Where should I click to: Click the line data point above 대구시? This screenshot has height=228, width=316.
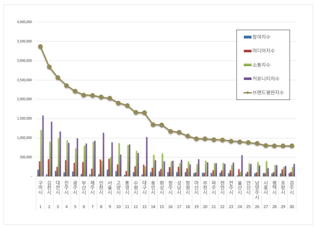144,113
